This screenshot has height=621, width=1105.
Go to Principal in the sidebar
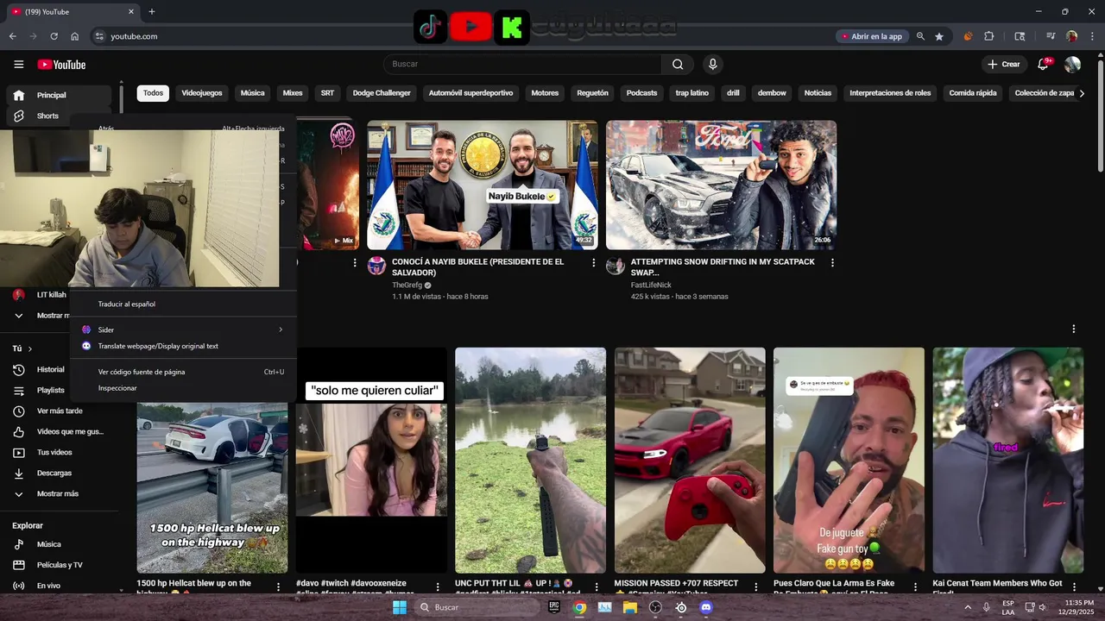(59, 95)
